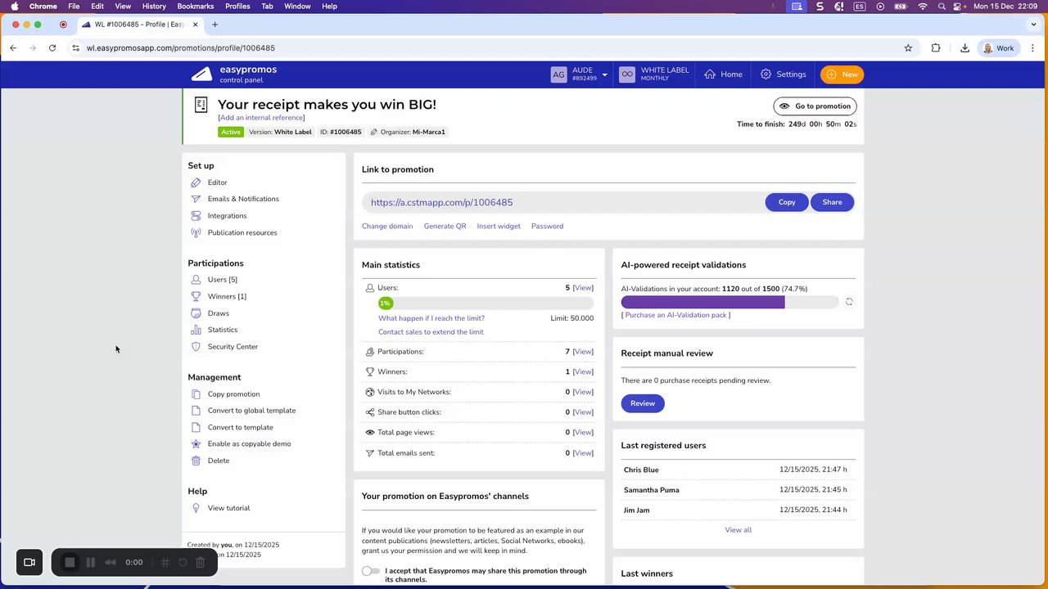Open a new Chrome tab with plus
The height and width of the screenshot is (589, 1048).
(x=215, y=25)
